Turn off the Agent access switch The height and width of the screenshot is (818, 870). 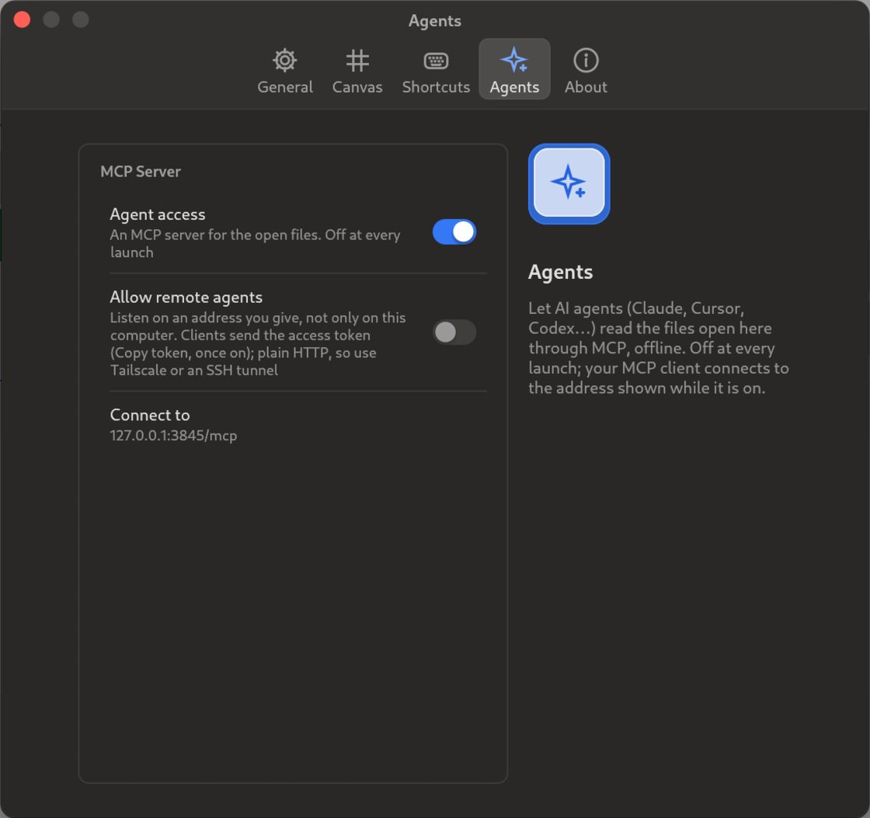click(x=454, y=232)
